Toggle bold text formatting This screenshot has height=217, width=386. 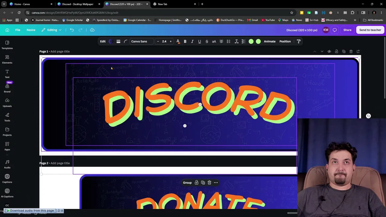pos(185,41)
